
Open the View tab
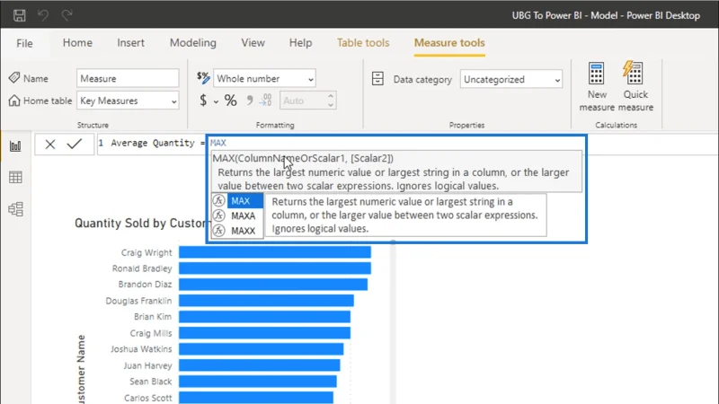[x=253, y=42]
